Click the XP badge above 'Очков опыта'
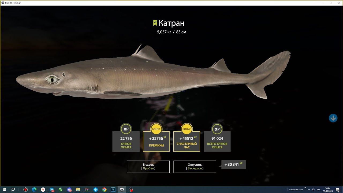The height and width of the screenshot is (193, 343). pyautogui.click(x=126, y=129)
